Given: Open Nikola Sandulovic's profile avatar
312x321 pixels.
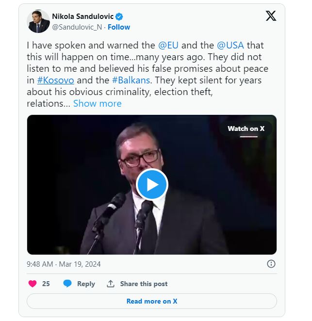Looking at the screenshot, I should point(38,22).
